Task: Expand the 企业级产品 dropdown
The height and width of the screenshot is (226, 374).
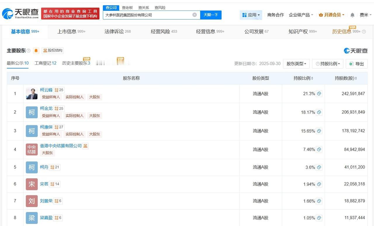Action: click(x=301, y=15)
